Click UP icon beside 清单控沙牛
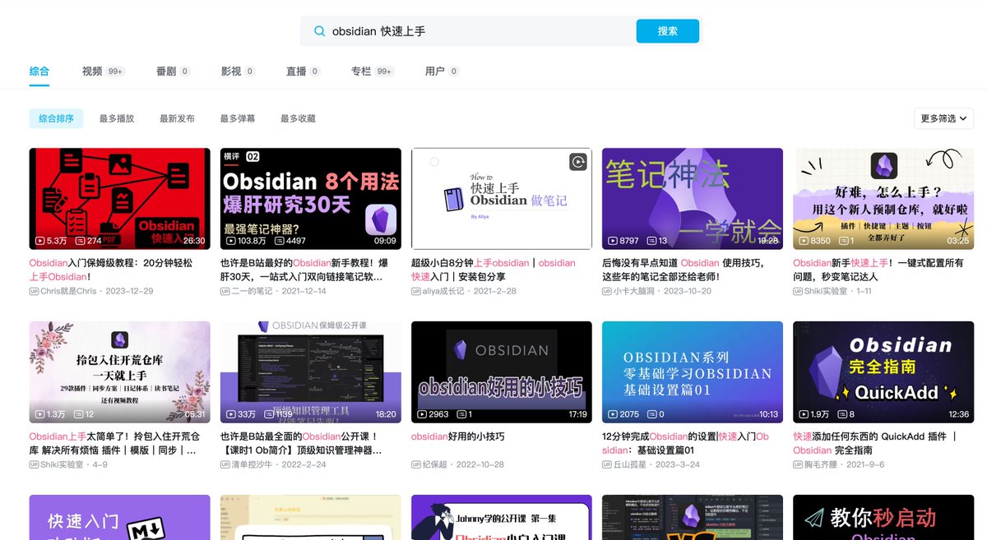Image resolution: width=987 pixels, height=540 pixels. pos(225,464)
